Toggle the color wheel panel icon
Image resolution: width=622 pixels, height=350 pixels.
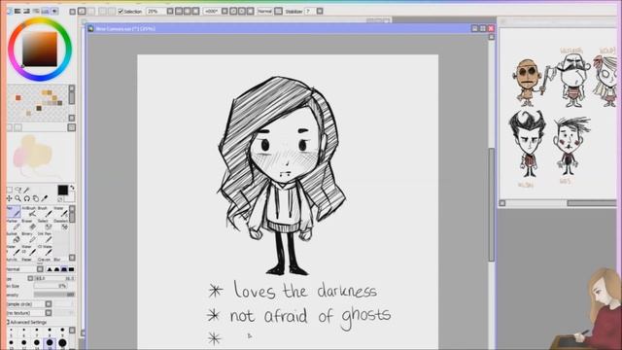(x=9, y=11)
